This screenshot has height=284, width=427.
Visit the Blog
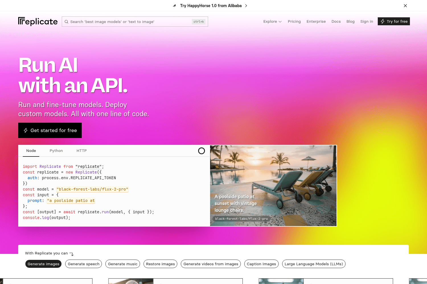point(350,22)
